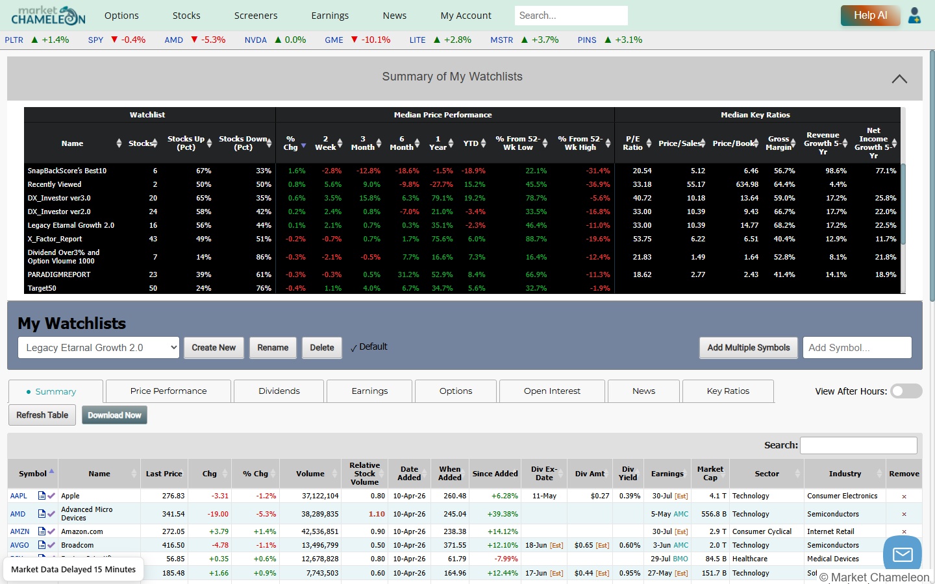Toggle the View After Hours switch
935x584 pixels.
coord(906,391)
